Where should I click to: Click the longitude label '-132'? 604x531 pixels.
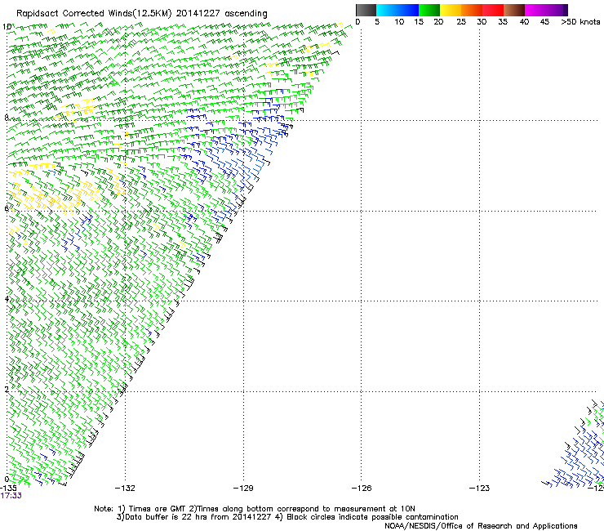[x=125, y=489]
